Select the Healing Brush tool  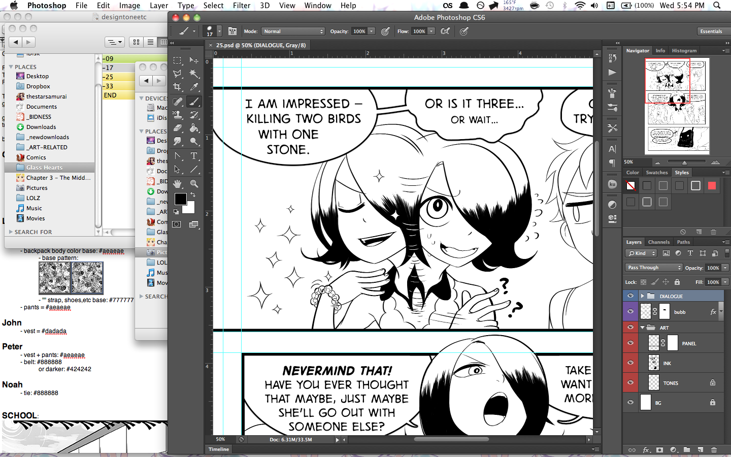(177, 102)
